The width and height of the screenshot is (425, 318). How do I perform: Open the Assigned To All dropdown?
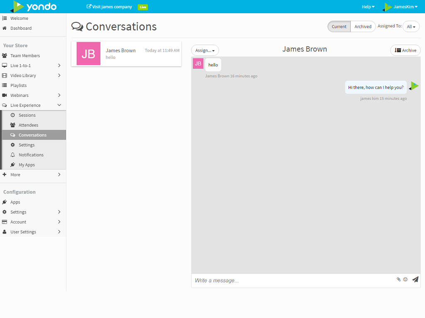[x=411, y=26]
